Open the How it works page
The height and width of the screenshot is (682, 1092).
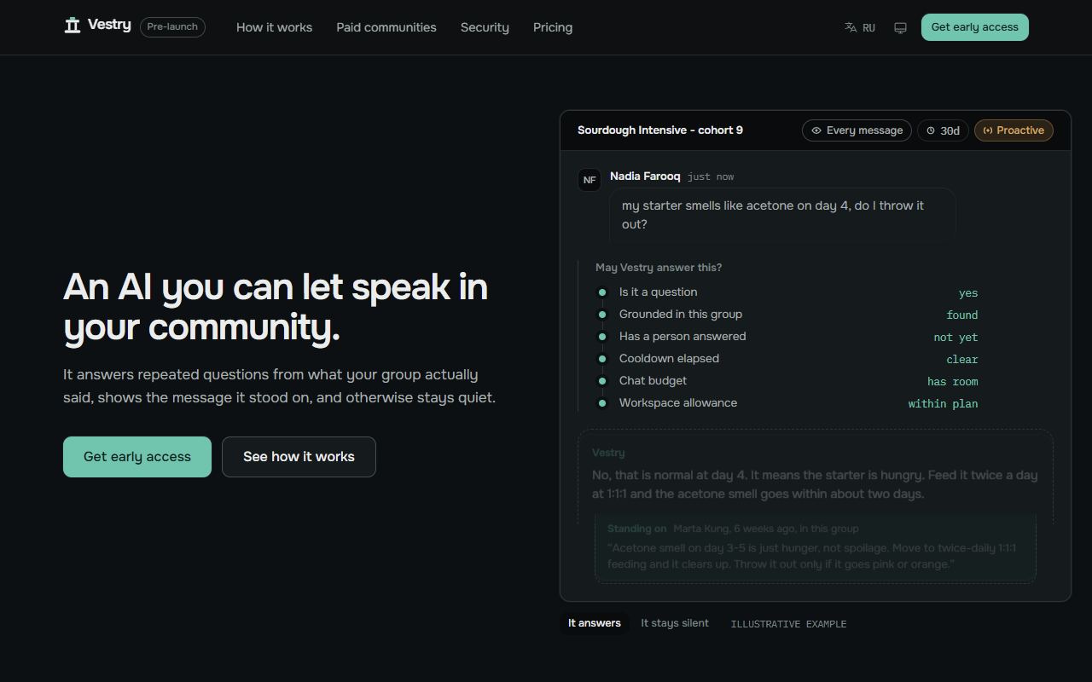pyautogui.click(x=274, y=27)
